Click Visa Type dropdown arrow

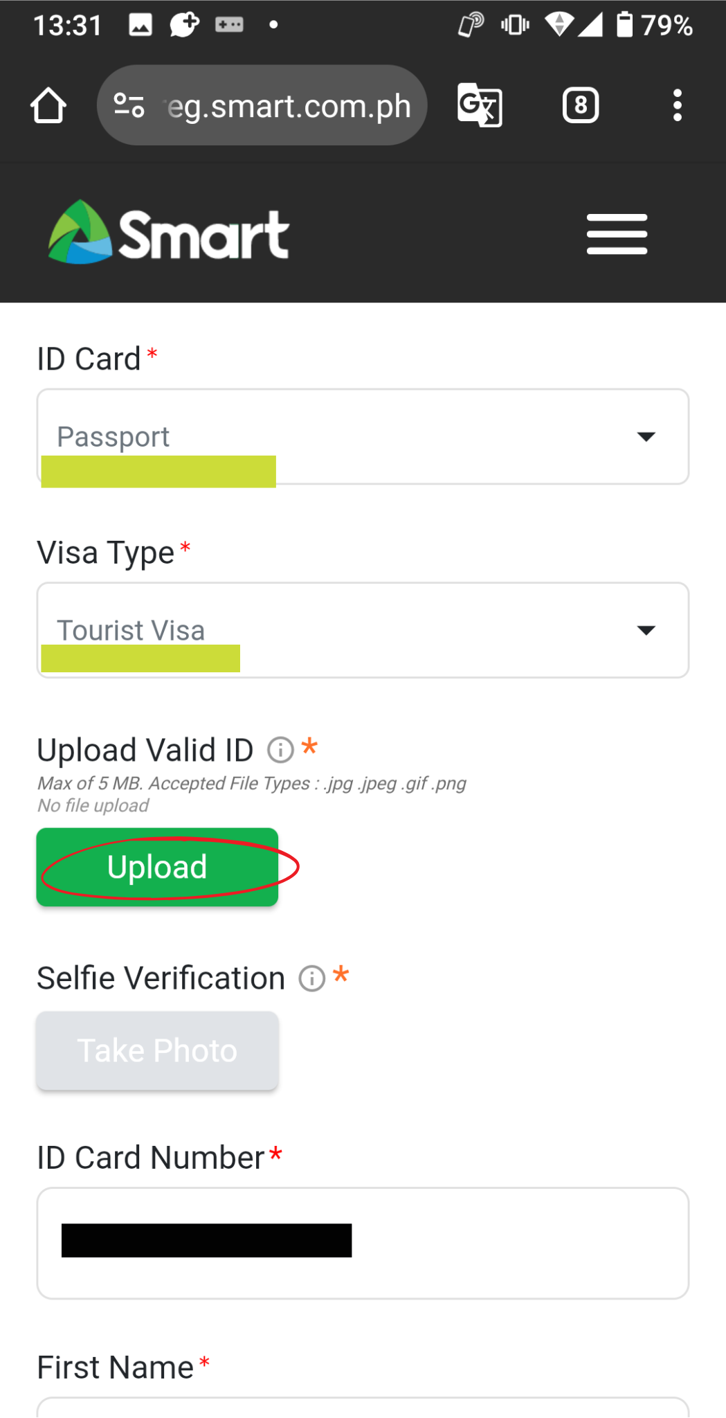[x=646, y=630]
